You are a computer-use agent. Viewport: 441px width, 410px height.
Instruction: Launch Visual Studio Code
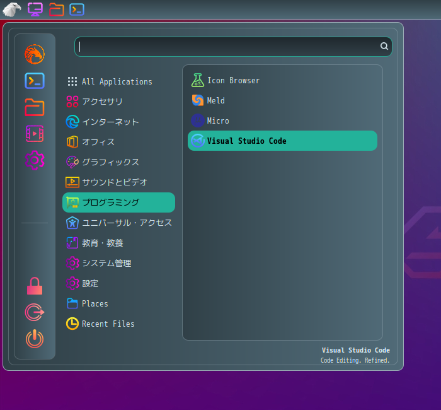point(282,141)
